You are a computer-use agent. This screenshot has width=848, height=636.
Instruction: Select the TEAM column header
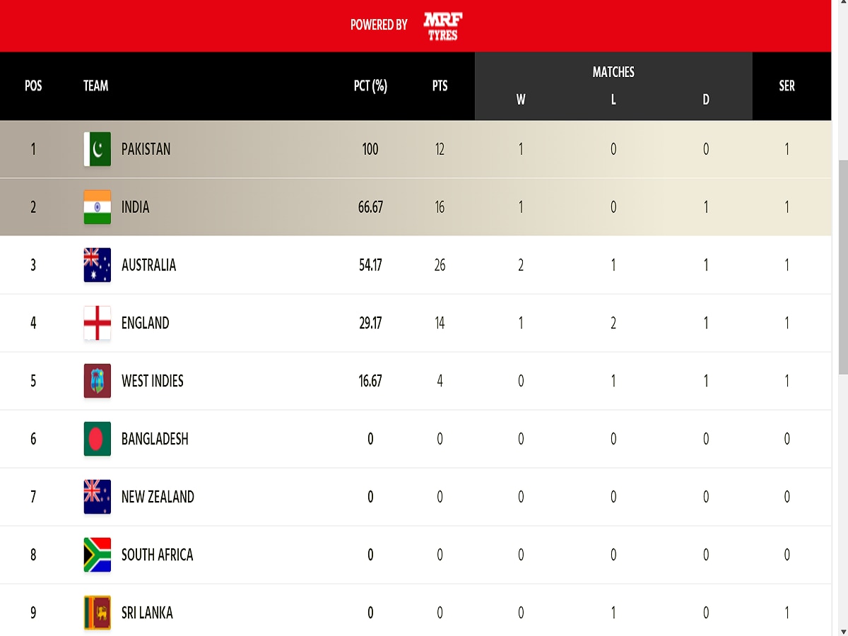point(95,86)
